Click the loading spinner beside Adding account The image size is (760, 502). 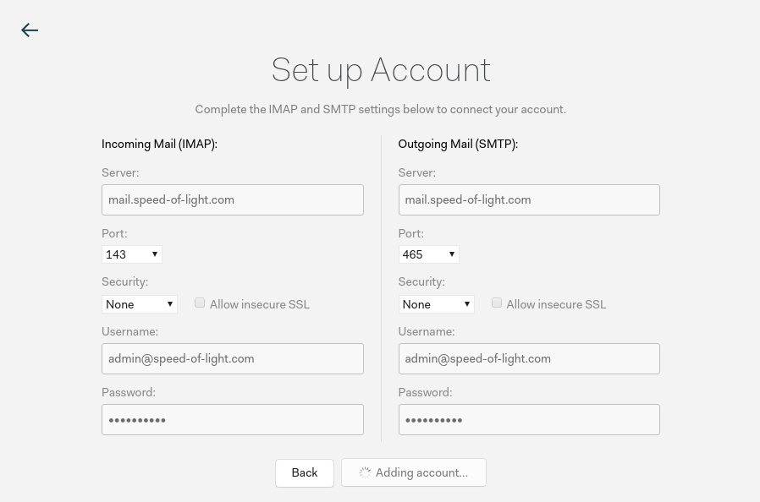click(365, 473)
